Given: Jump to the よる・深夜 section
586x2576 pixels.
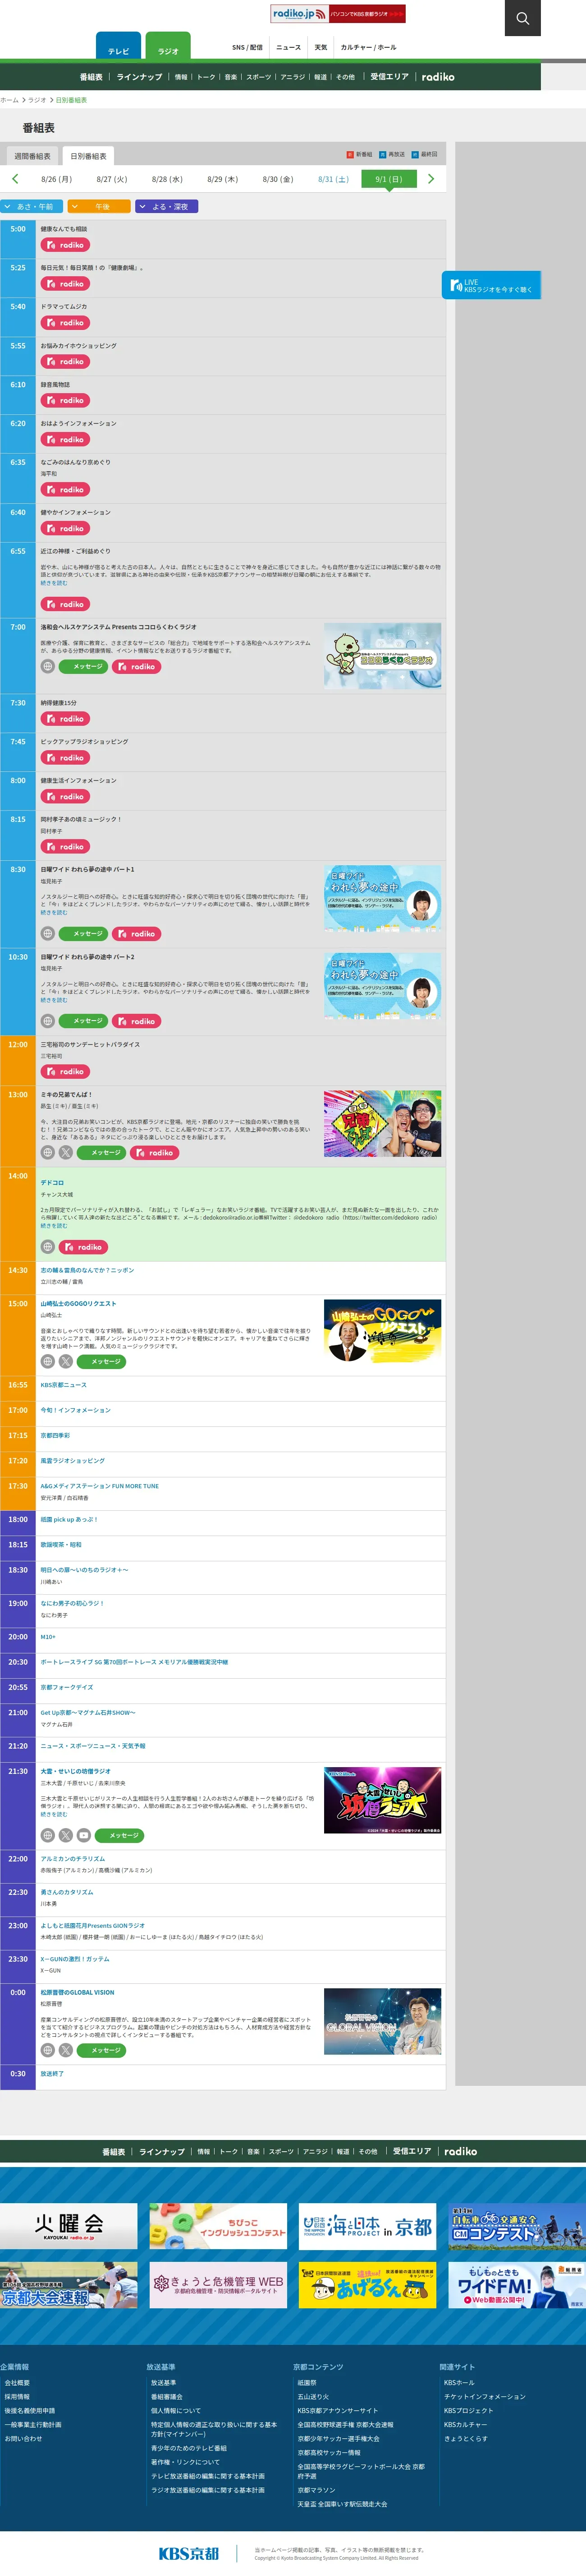Looking at the screenshot, I should coord(167,206).
